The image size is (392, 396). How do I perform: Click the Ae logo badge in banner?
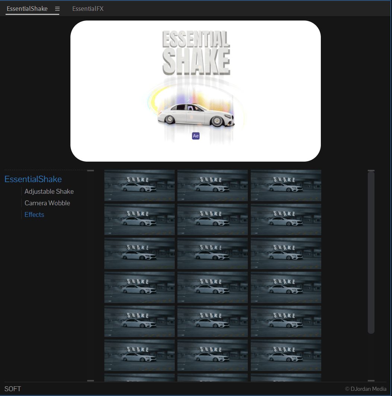click(196, 136)
